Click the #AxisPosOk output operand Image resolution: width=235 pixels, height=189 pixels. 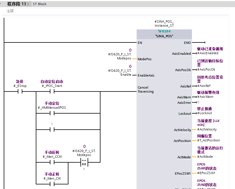pos(206,69)
